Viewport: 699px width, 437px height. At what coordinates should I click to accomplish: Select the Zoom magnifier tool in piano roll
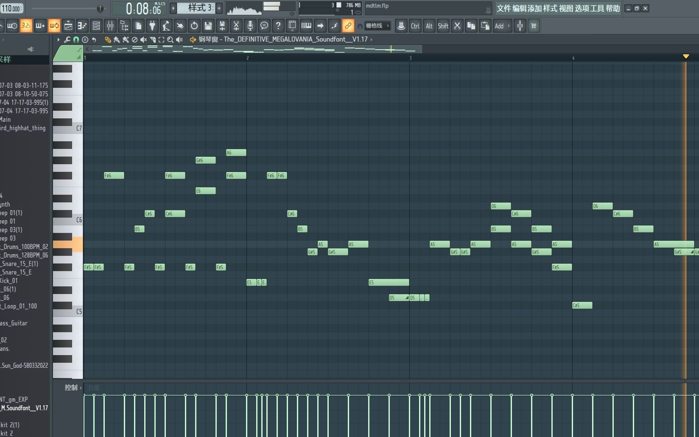(171, 39)
